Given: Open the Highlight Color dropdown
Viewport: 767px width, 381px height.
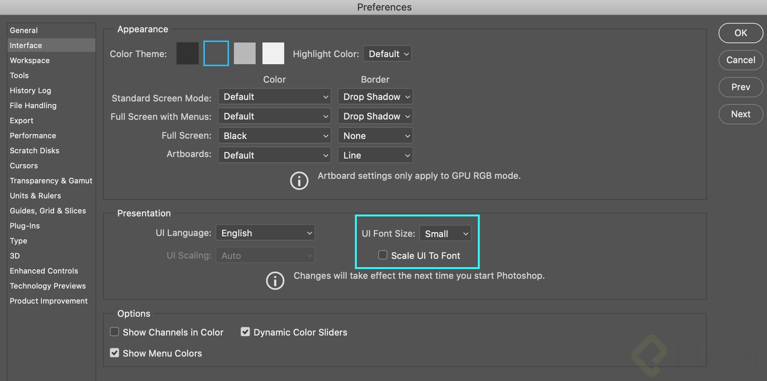Looking at the screenshot, I should click(388, 54).
